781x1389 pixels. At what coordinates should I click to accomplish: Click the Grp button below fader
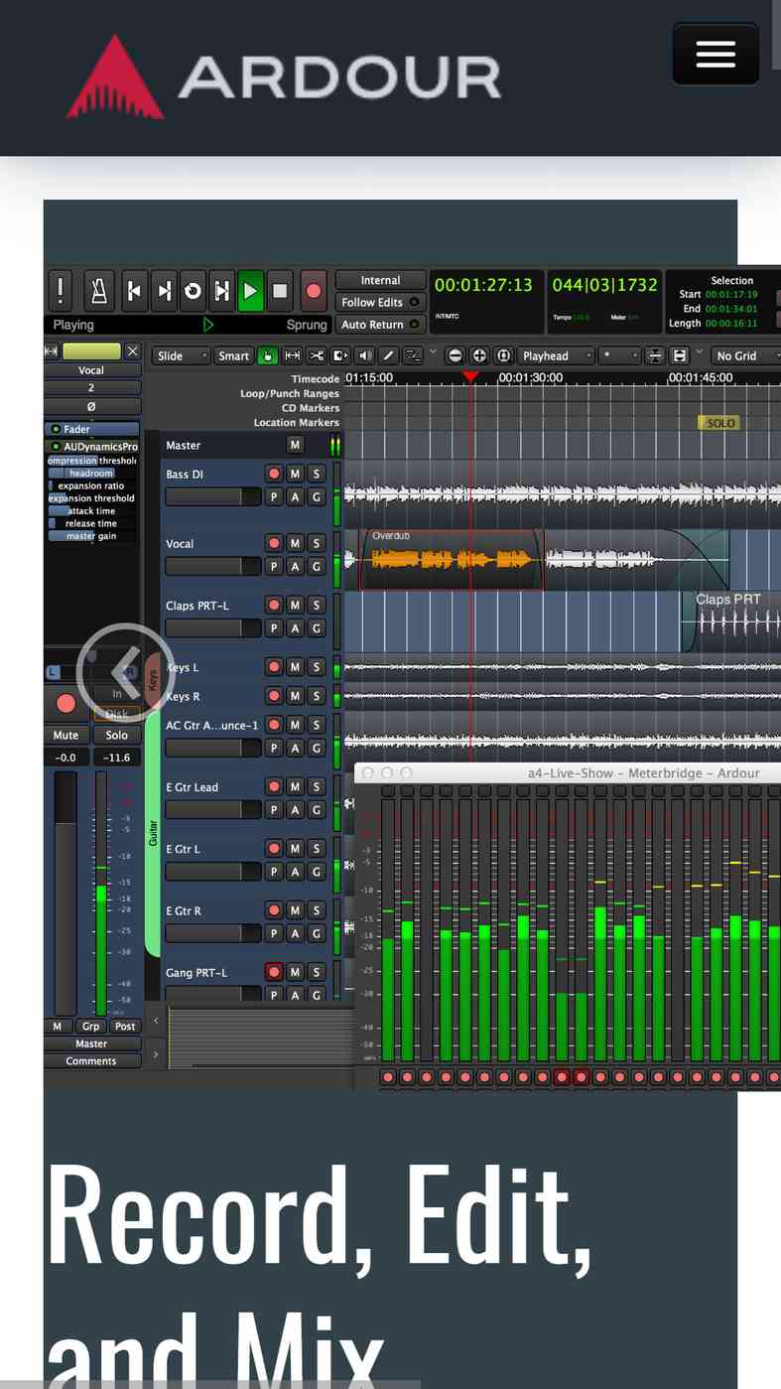[91, 1027]
